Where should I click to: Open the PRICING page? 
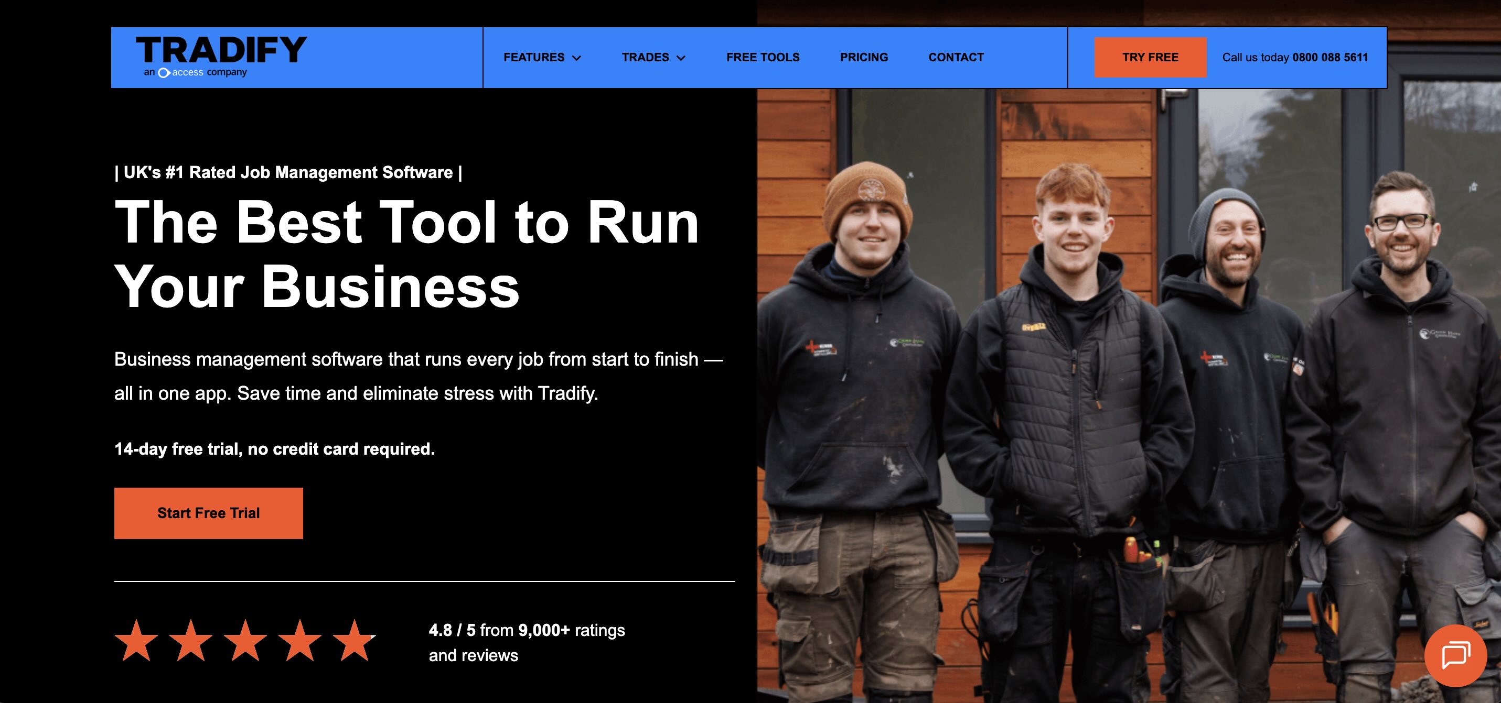[x=864, y=57]
